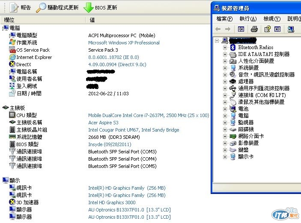Open 檔案(F) menu in Device Manager
The image size is (301, 223).
point(224,19)
